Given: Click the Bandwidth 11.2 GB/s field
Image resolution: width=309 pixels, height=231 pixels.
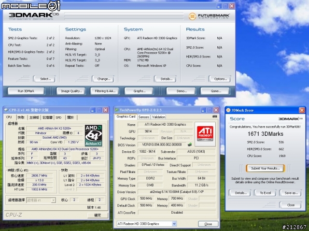Looking at the screenshot, I should [202, 185].
